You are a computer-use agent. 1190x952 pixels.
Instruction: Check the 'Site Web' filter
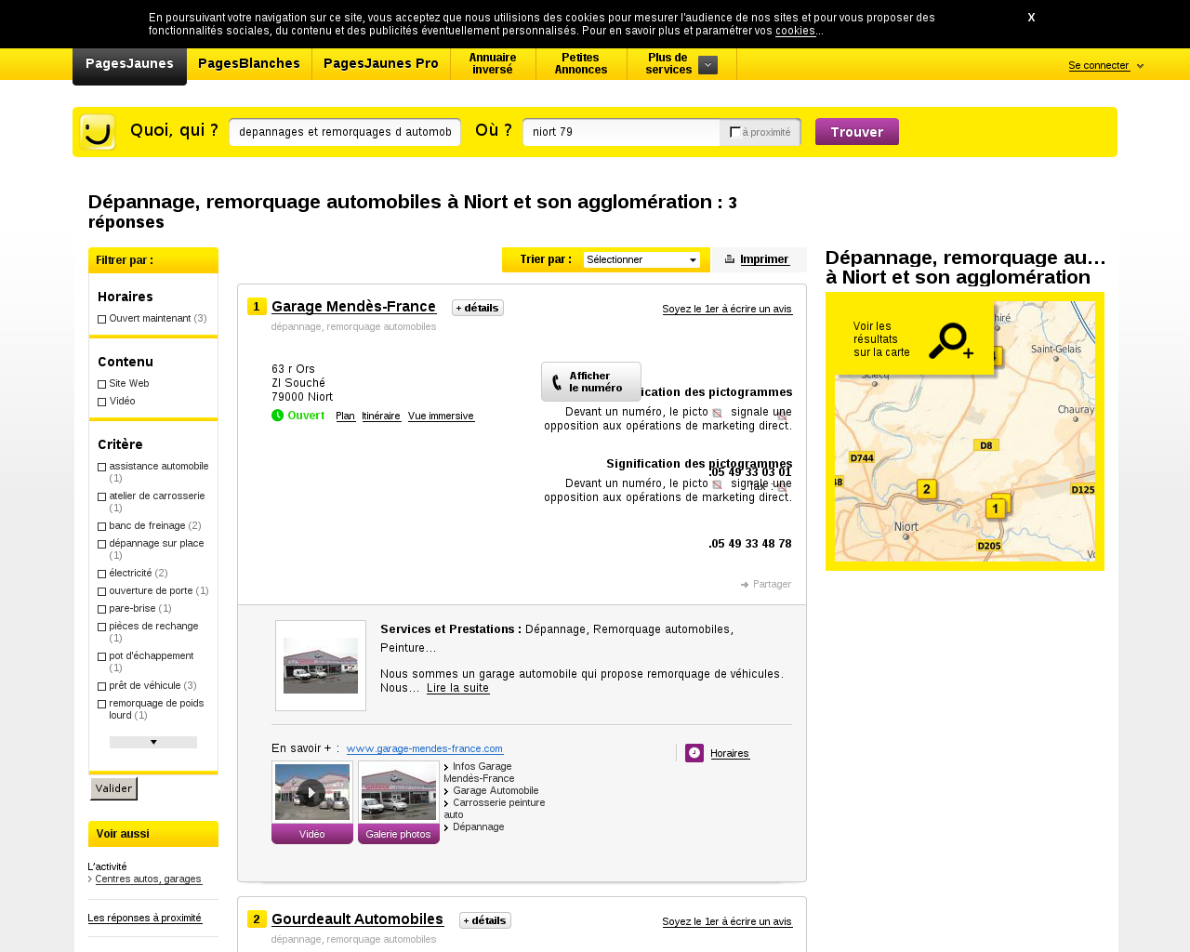pos(102,384)
